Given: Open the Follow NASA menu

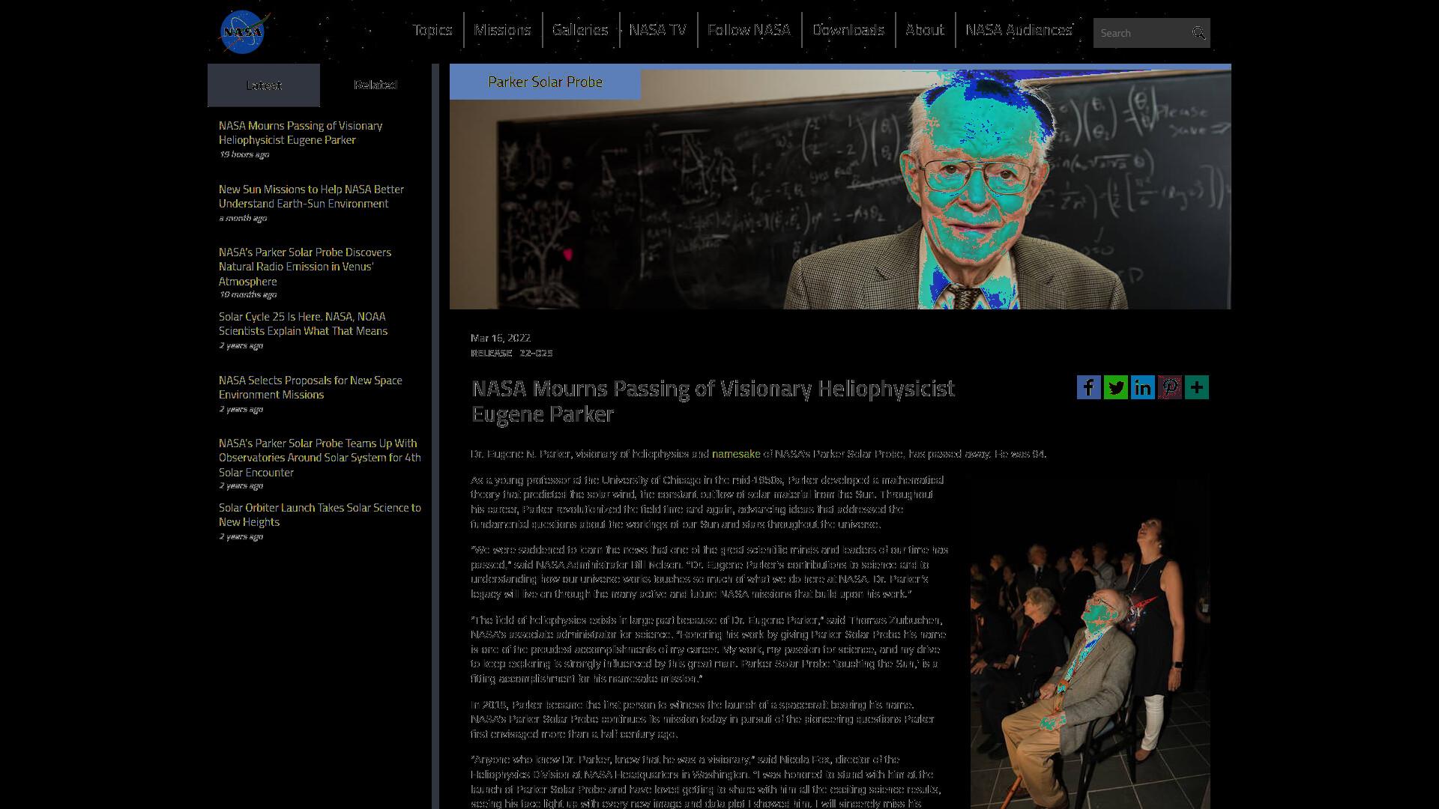Looking at the screenshot, I should coord(749,30).
